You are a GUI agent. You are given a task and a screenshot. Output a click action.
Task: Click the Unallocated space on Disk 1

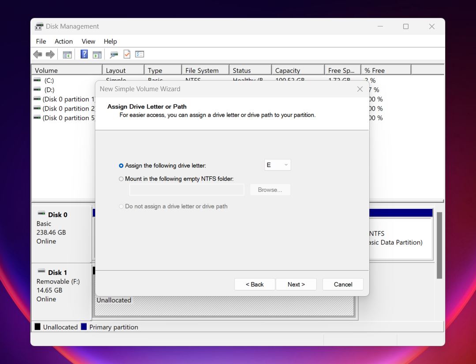coord(225,306)
